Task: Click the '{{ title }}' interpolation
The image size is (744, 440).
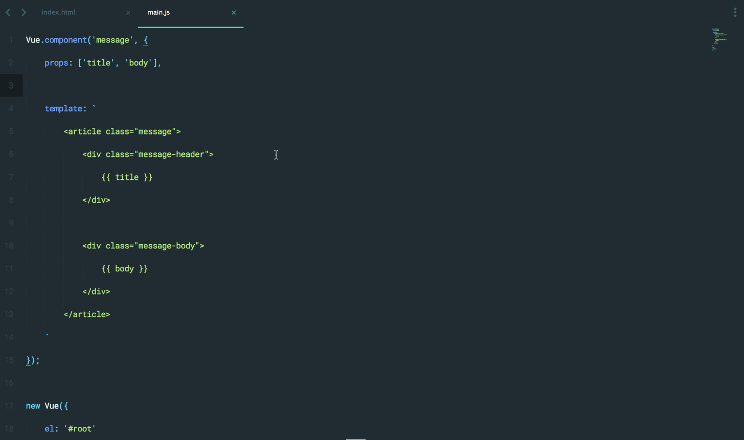Action: pos(127,177)
